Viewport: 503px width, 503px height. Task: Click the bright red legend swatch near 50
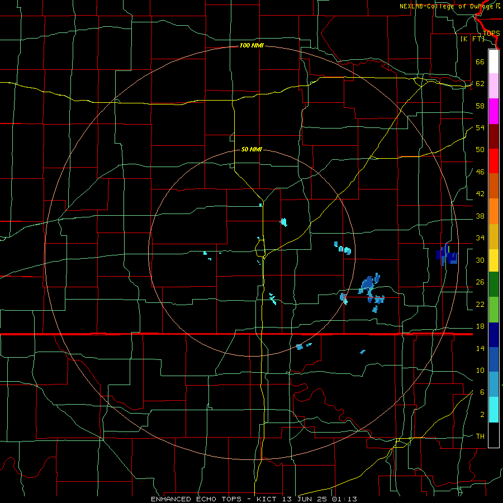point(493,161)
